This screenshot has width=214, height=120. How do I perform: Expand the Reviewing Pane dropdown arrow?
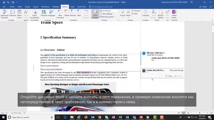[x=115, y=17]
